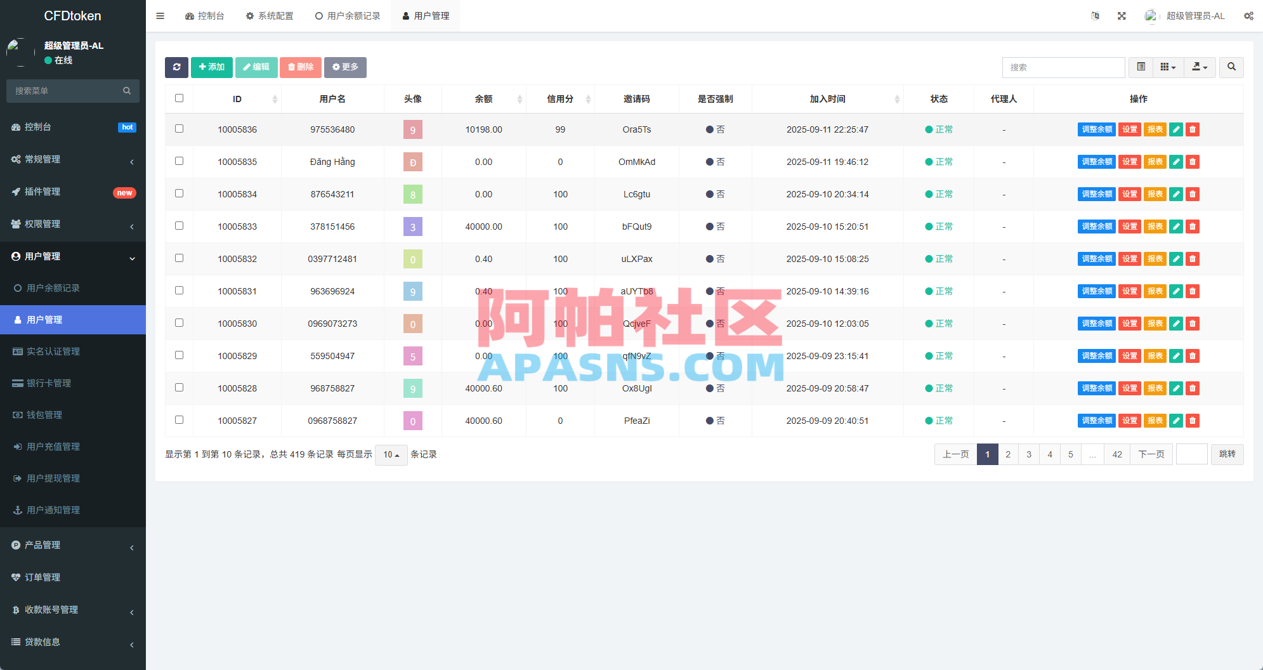Viewport: 1263px width, 670px height.
Task: Click red trash icon for user 10005835
Action: click(x=1193, y=162)
